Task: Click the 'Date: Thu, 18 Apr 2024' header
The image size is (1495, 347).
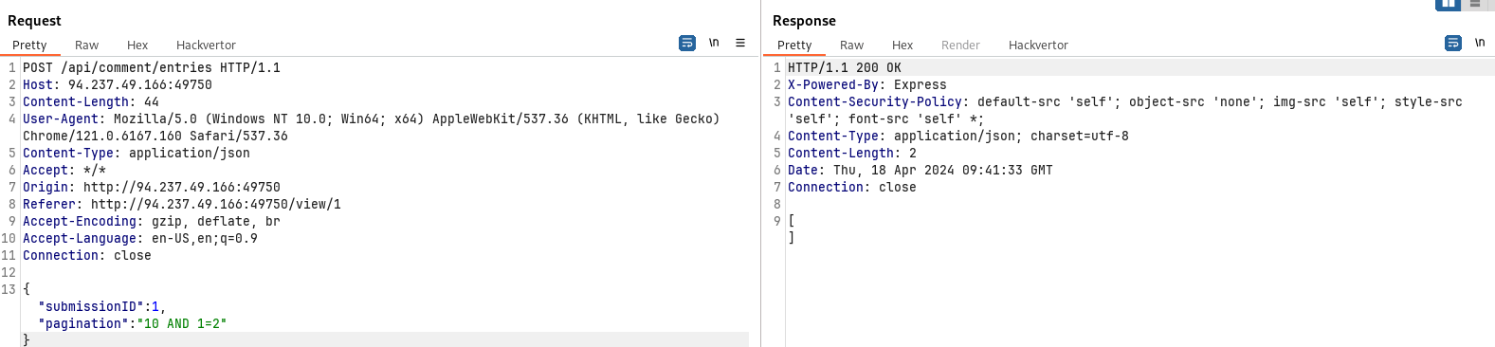Action: (x=921, y=170)
